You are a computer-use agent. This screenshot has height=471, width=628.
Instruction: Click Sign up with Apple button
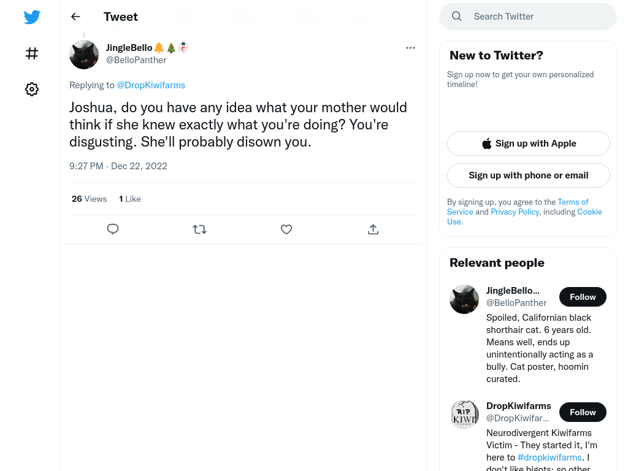528,144
